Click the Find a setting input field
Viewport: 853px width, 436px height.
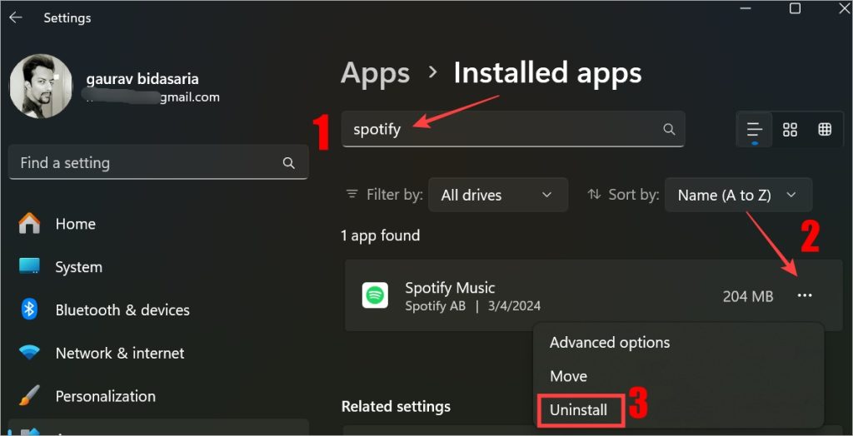tap(158, 162)
